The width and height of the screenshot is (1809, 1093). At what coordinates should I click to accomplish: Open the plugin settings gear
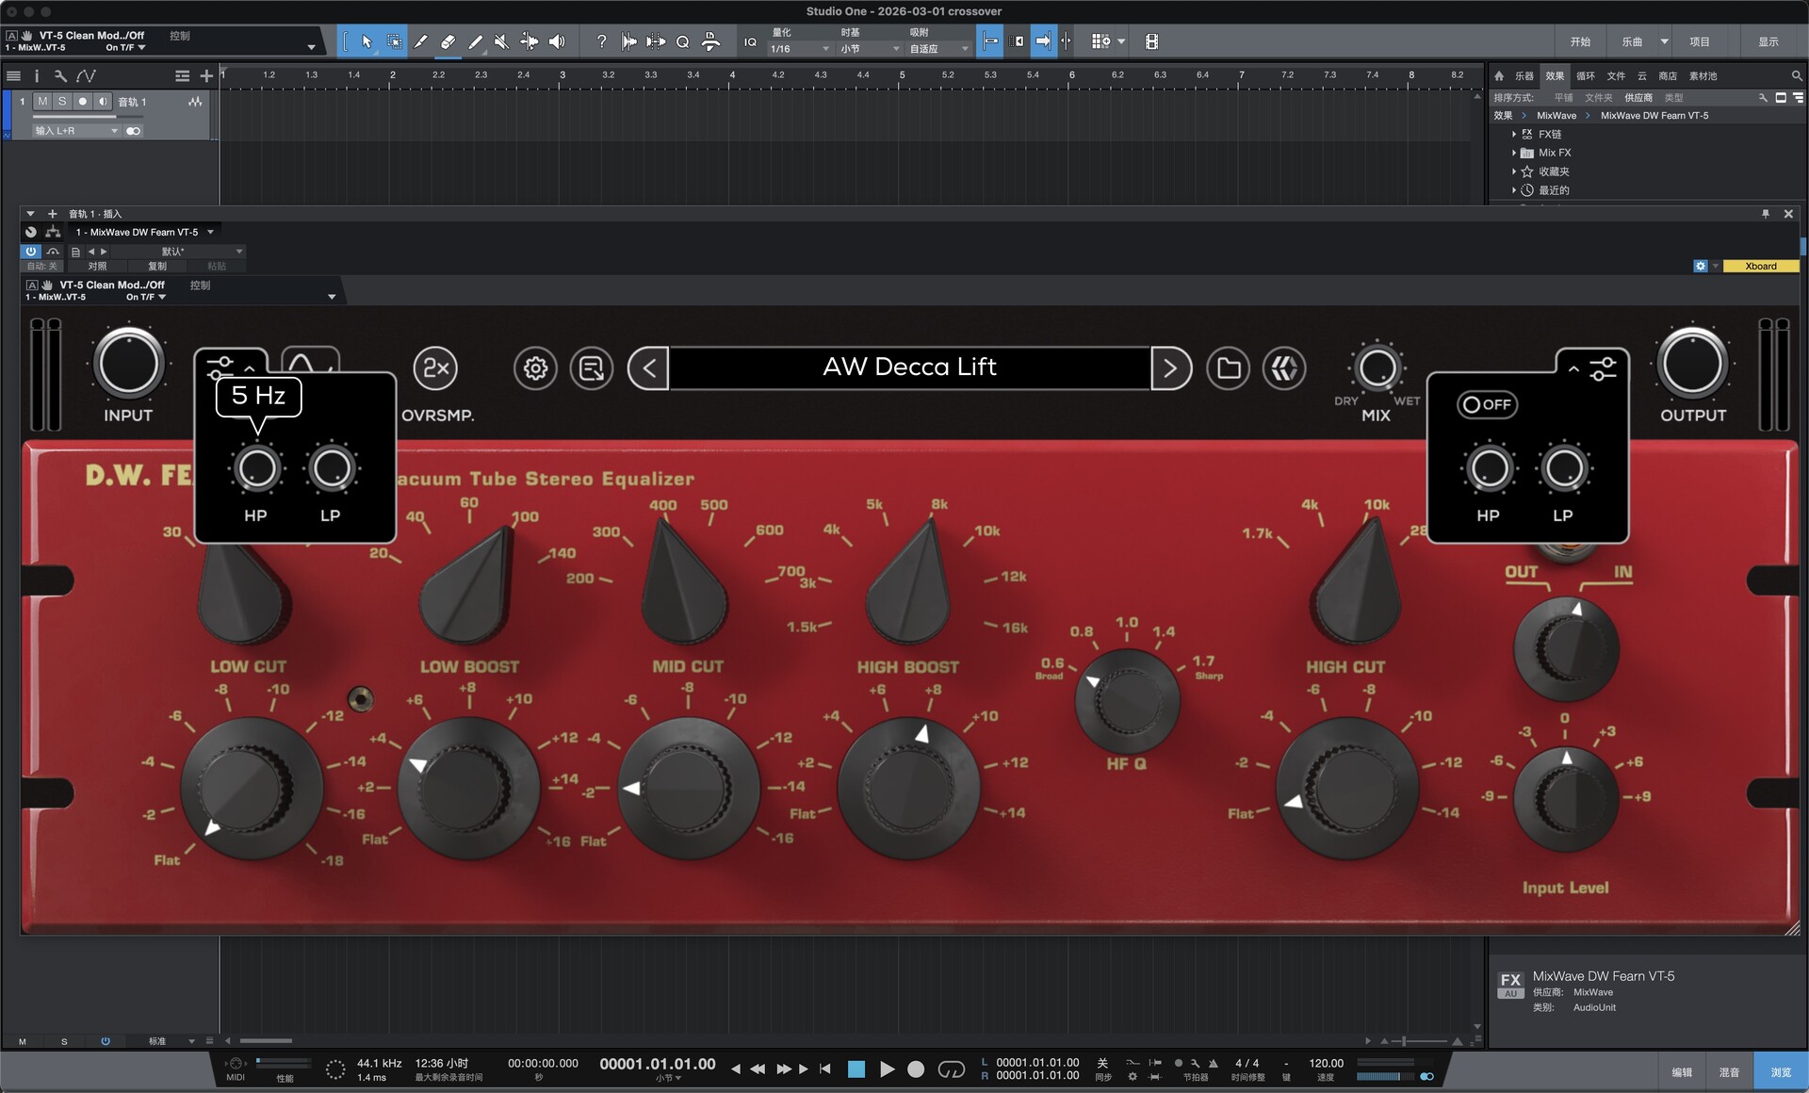(x=535, y=368)
